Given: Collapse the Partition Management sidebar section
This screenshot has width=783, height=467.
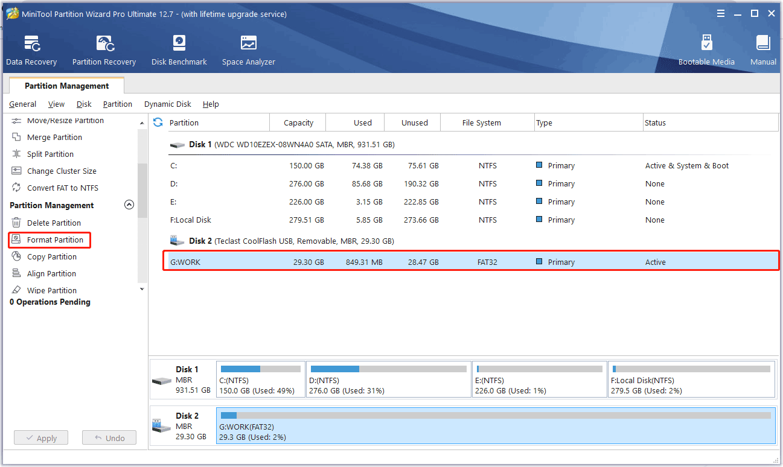Looking at the screenshot, I should click(x=129, y=205).
